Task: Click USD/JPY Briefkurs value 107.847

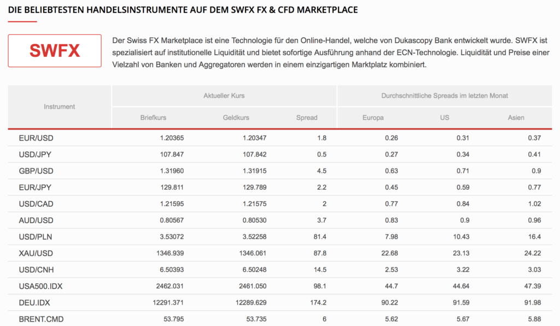Action: click(x=172, y=154)
